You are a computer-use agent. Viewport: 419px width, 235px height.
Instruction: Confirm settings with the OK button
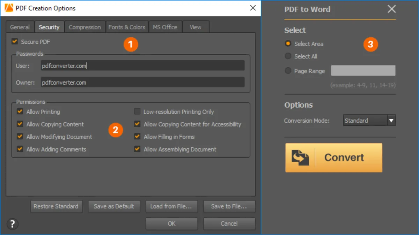[x=171, y=224]
